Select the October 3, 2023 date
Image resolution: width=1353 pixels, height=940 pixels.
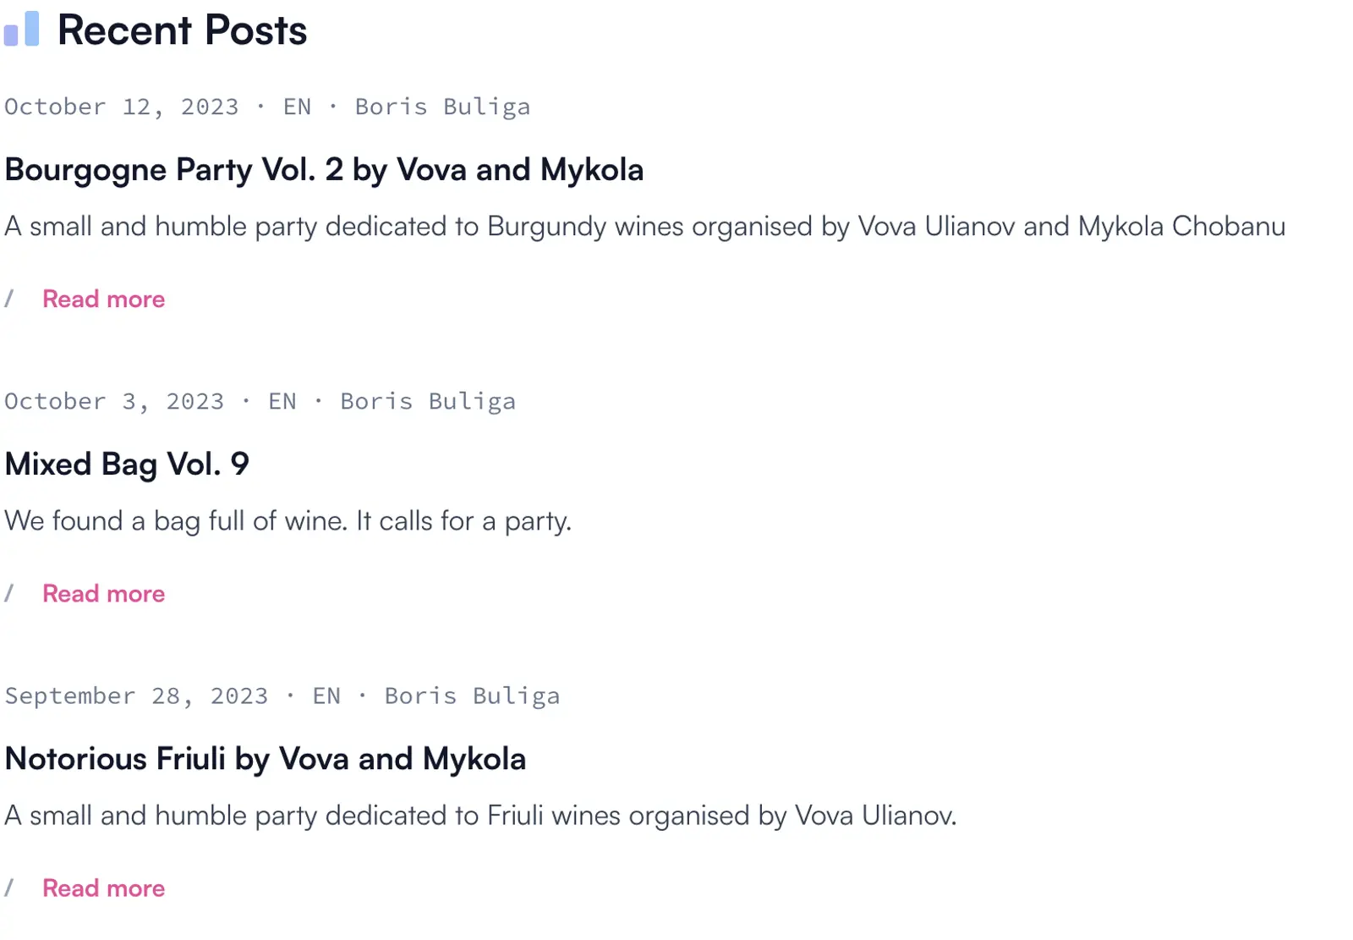tap(114, 402)
